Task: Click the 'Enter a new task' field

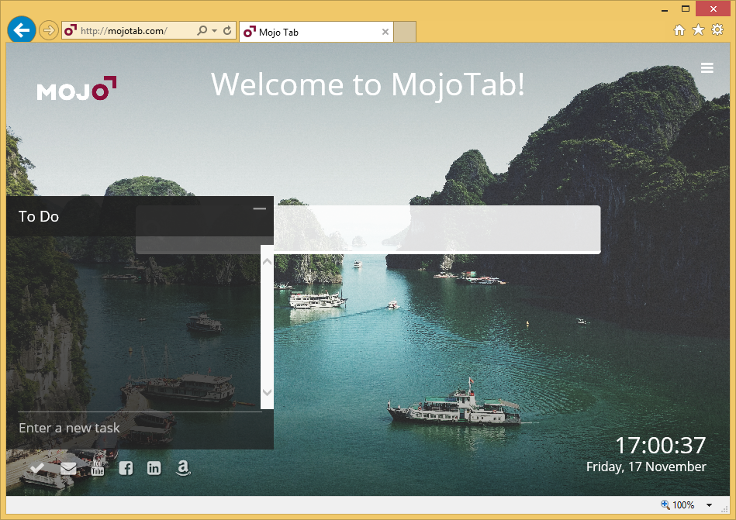Action: tap(140, 428)
